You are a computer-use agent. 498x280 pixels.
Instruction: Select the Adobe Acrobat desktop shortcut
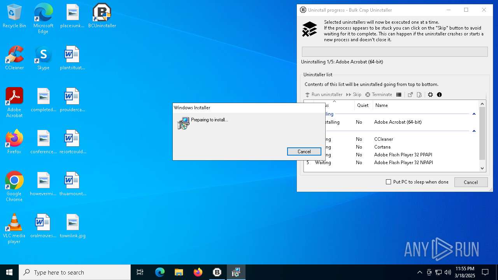click(x=14, y=103)
